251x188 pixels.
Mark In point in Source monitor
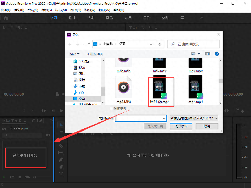pyautogui.click(x=24, y=111)
